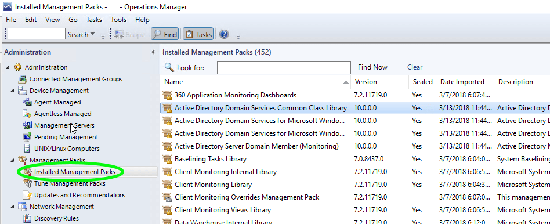Image resolution: width=550 pixels, height=224 pixels.
Task: Click the Network Management icon
Action: (x=23, y=207)
